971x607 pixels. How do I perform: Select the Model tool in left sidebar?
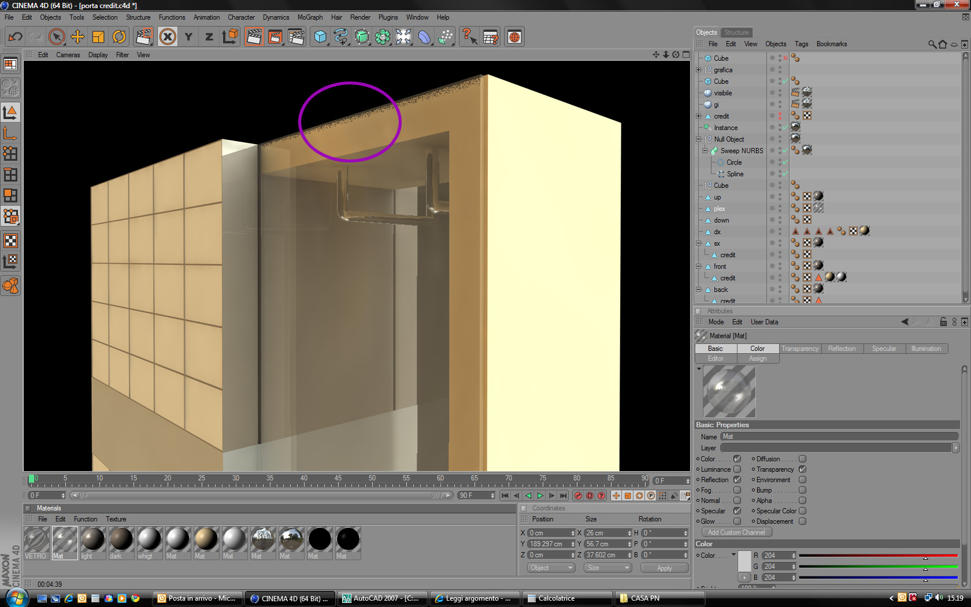(10, 112)
